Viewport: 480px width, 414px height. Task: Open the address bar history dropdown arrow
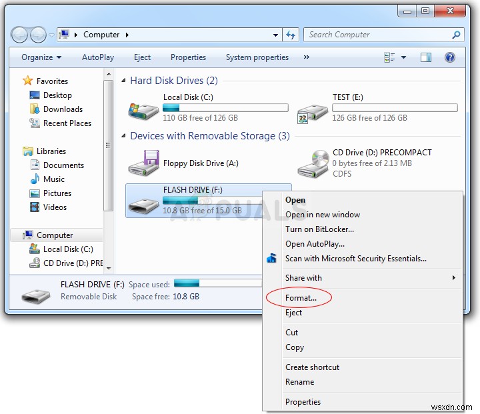point(275,35)
